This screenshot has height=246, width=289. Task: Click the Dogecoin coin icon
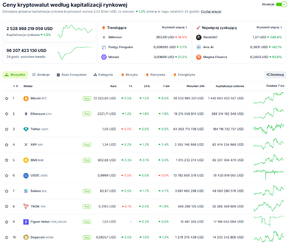[26, 237]
